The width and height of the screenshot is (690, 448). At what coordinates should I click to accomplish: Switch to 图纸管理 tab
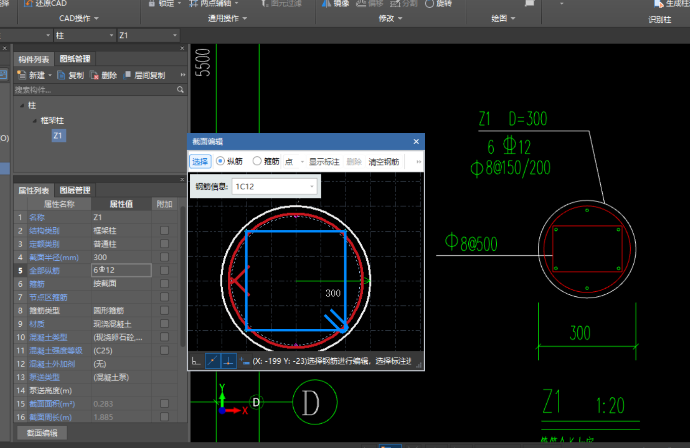(x=75, y=59)
